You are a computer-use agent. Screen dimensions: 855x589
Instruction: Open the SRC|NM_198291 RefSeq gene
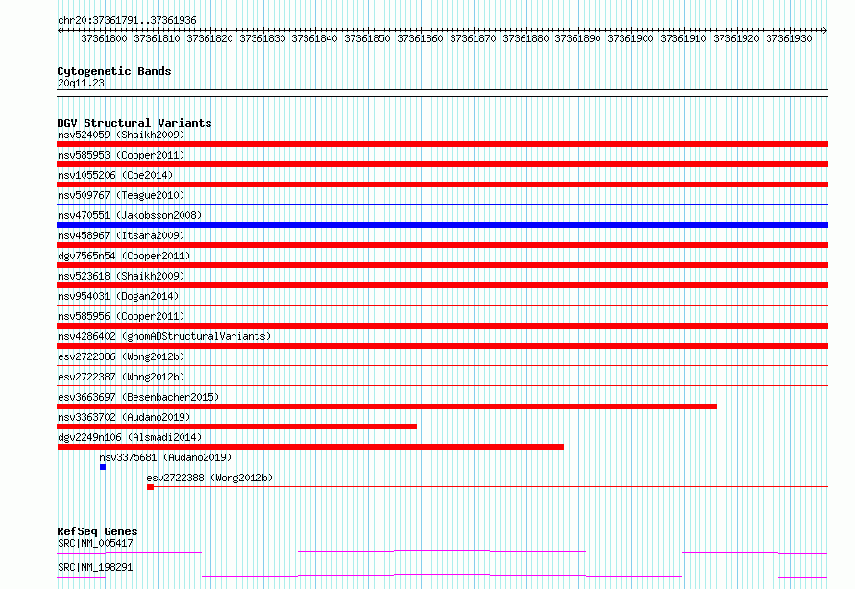tap(95, 567)
